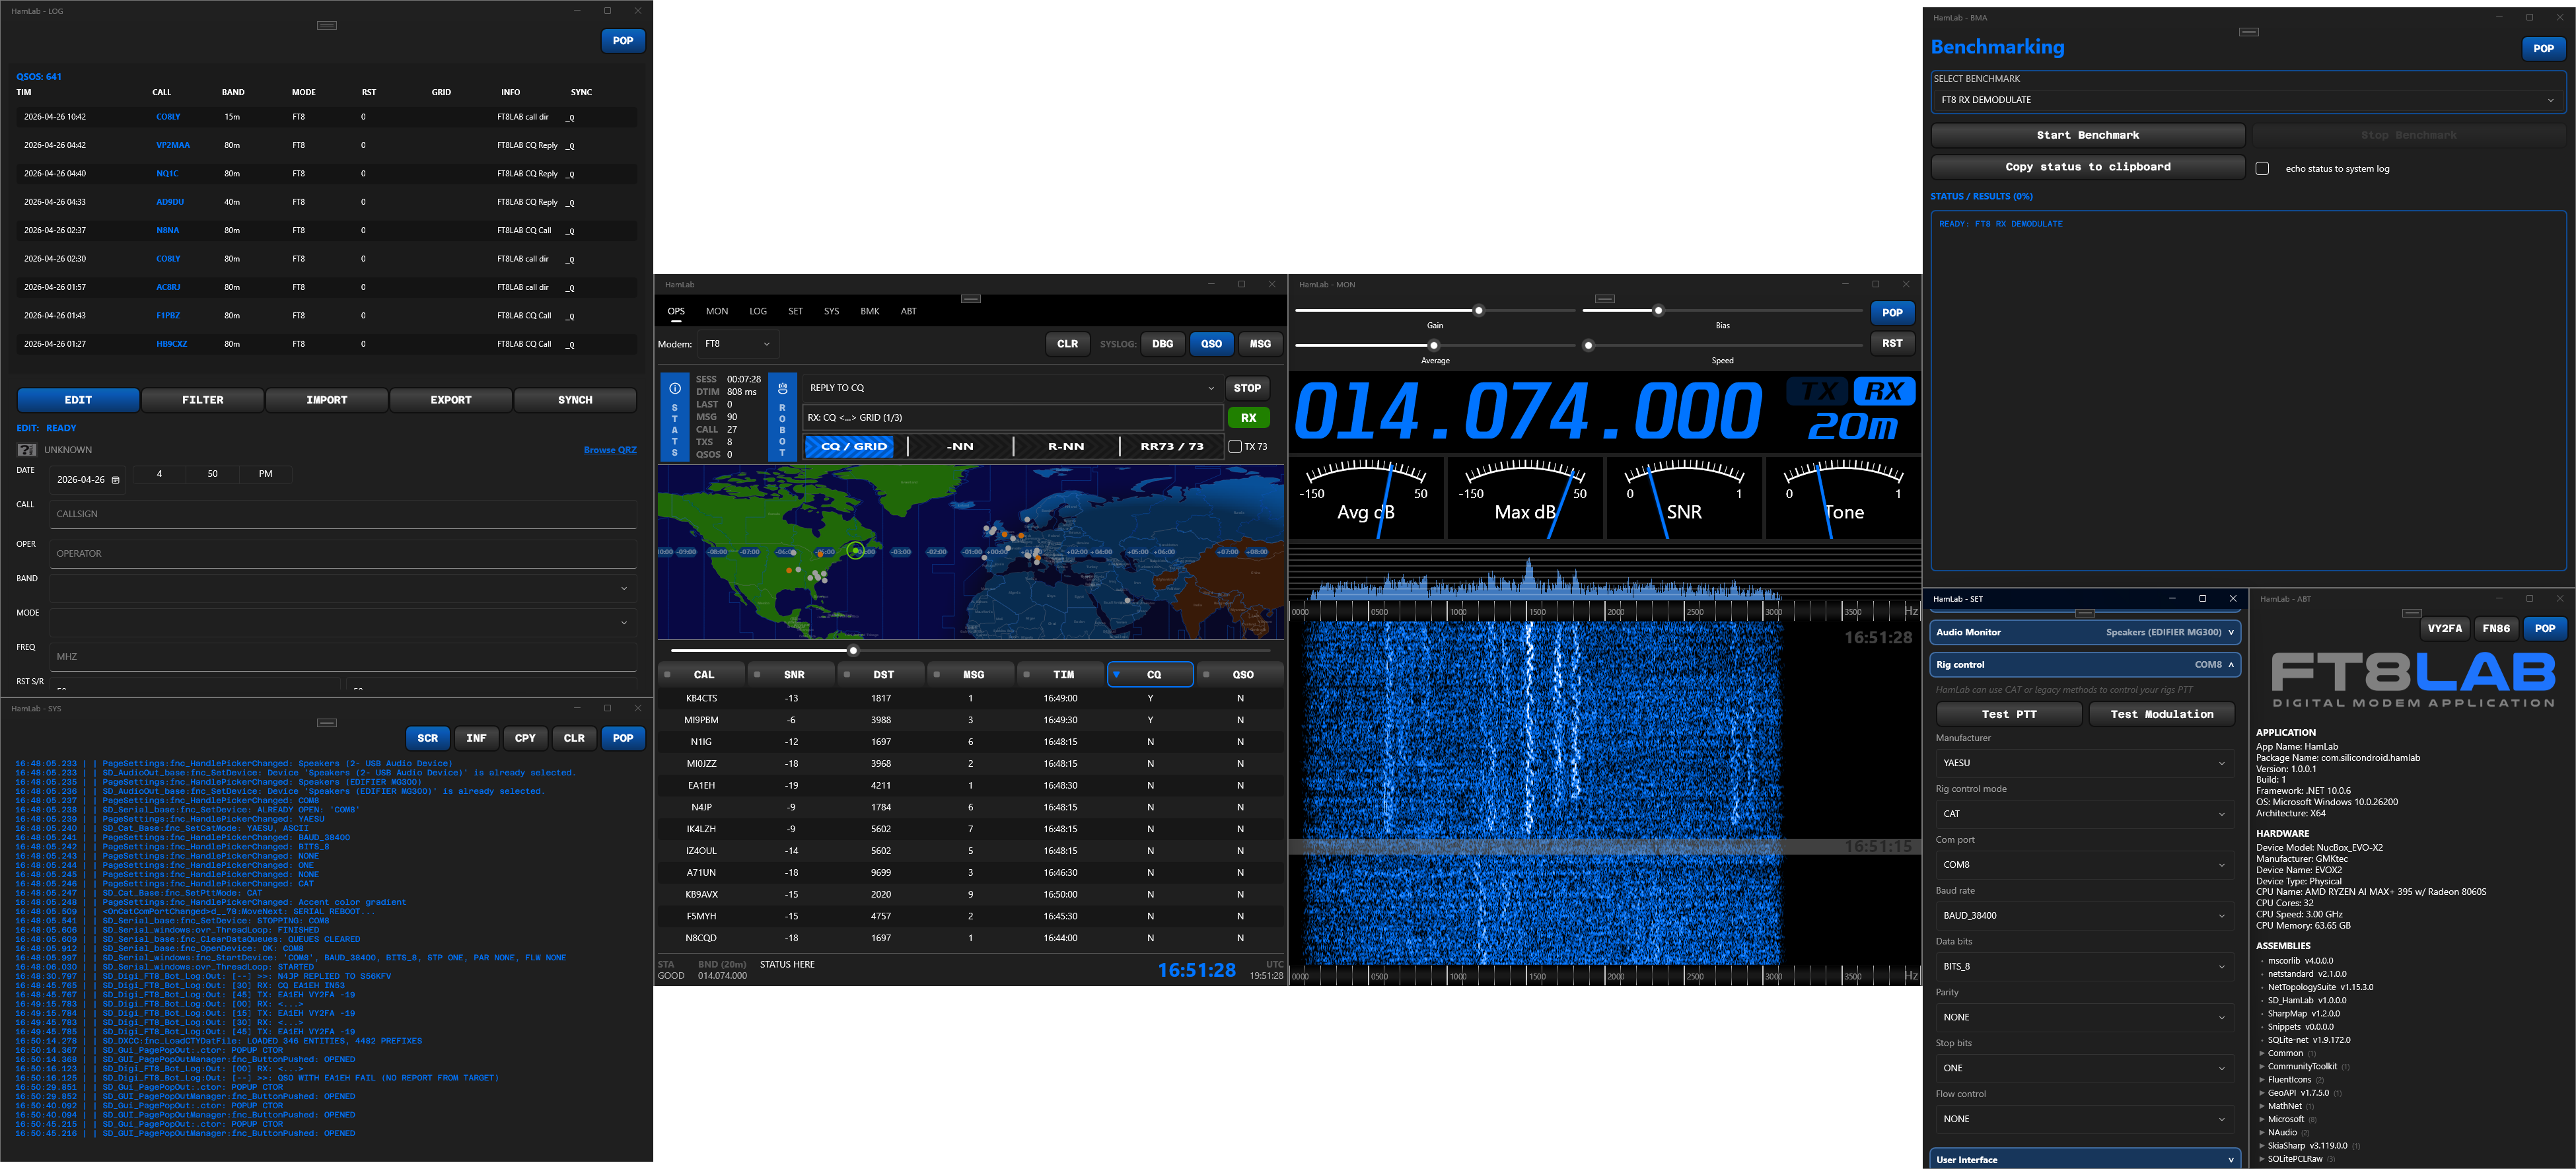Open the calendar icon in DATE field
The height and width of the screenshot is (1169, 2576).
pyautogui.click(x=116, y=480)
